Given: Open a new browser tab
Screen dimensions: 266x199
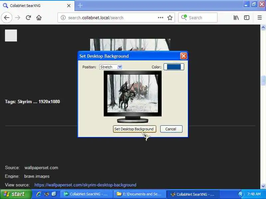Looking at the screenshot, I should pyautogui.click(x=80, y=5).
